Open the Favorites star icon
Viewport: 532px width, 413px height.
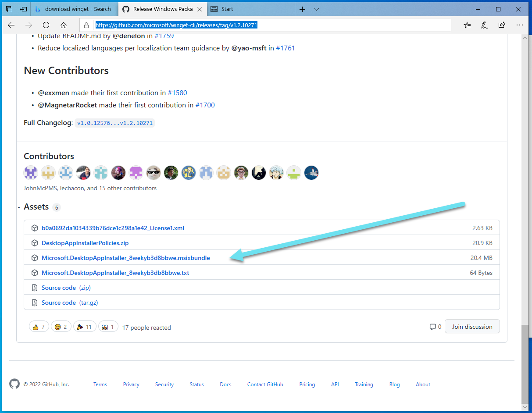click(467, 25)
